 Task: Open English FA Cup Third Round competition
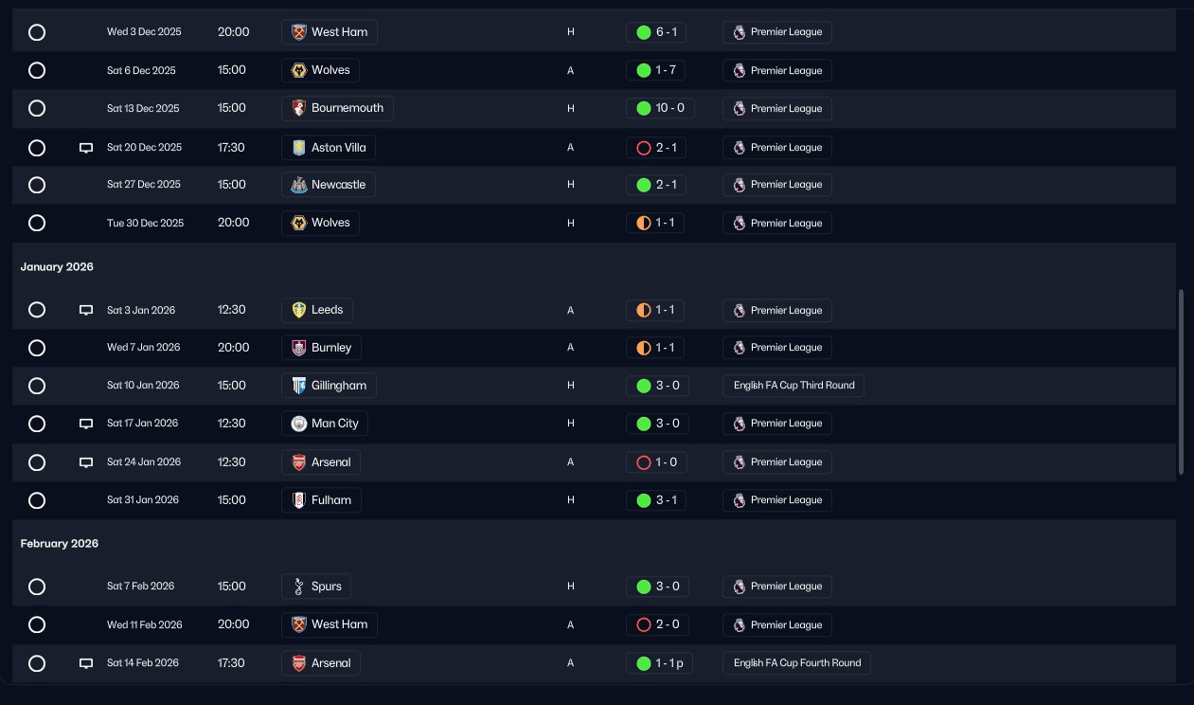(x=793, y=386)
